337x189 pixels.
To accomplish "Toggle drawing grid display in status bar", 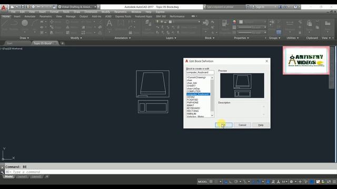I will tap(211, 182).
